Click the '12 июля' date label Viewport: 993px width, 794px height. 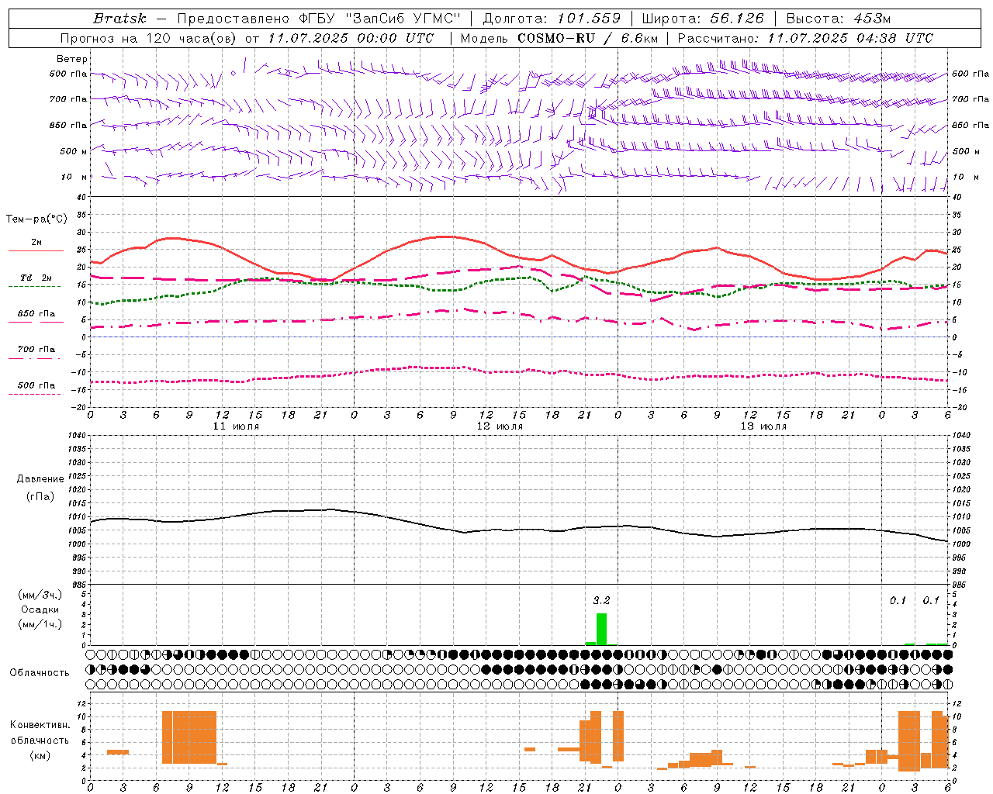(500, 426)
